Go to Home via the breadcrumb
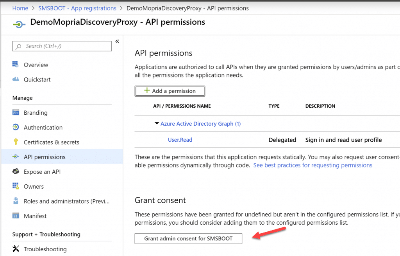The height and width of the screenshot is (256, 400). pyautogui.click(x=20, y=8)
